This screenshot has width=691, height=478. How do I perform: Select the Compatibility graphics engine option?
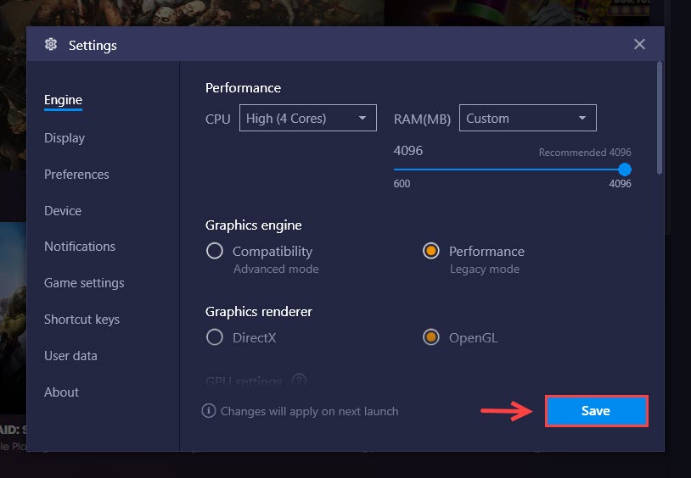(215, 252)
